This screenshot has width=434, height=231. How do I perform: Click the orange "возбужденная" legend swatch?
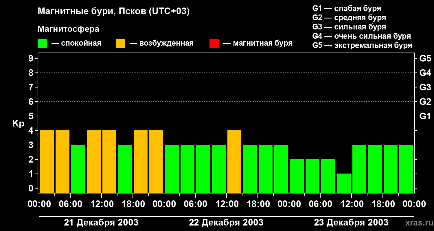pyautogui.click(x=120, y=44)
